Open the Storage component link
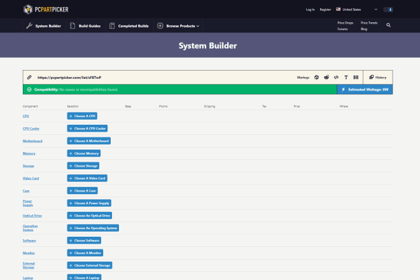 coord(29,166)
